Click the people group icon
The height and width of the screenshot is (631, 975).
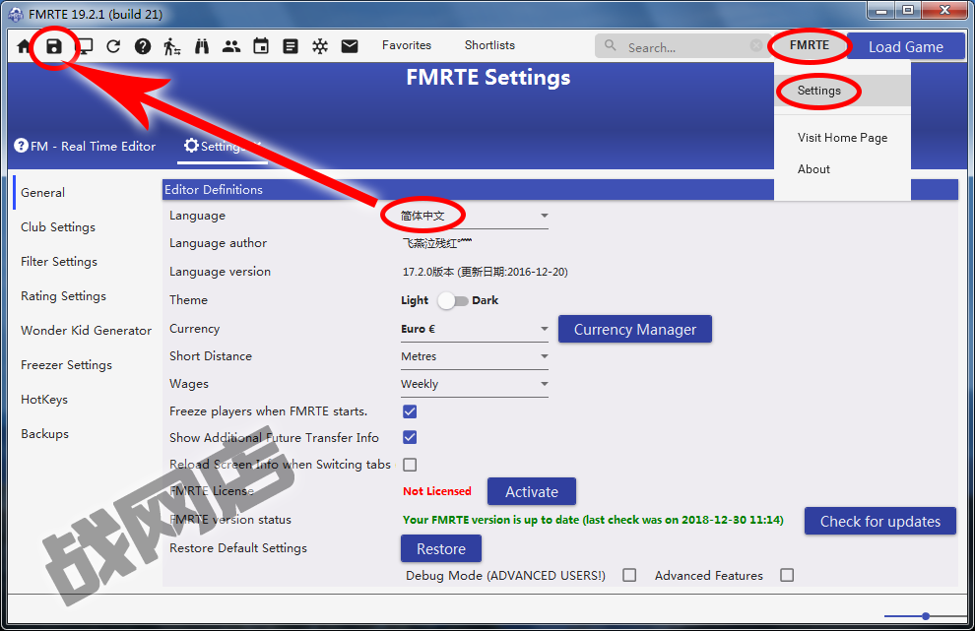tap(231, 46)
